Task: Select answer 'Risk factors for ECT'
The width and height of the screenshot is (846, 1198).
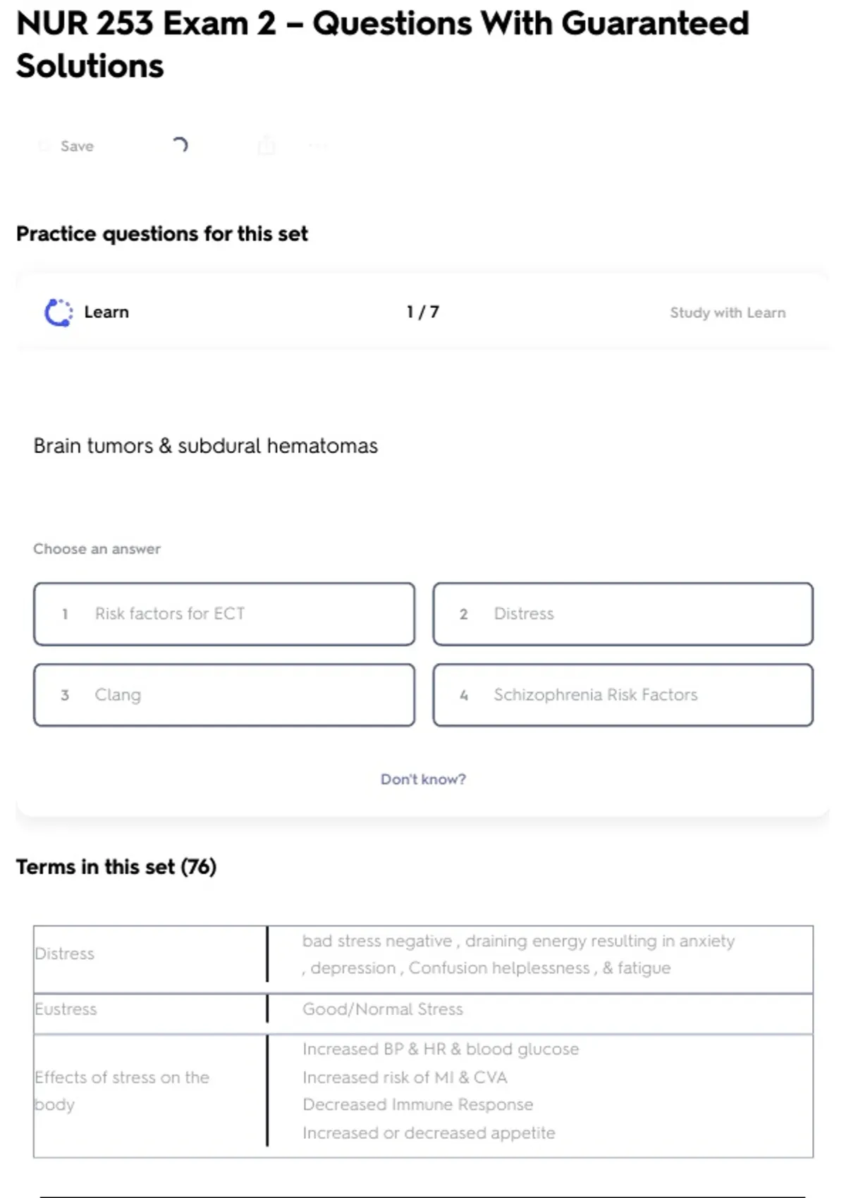Action: (224, 614)
